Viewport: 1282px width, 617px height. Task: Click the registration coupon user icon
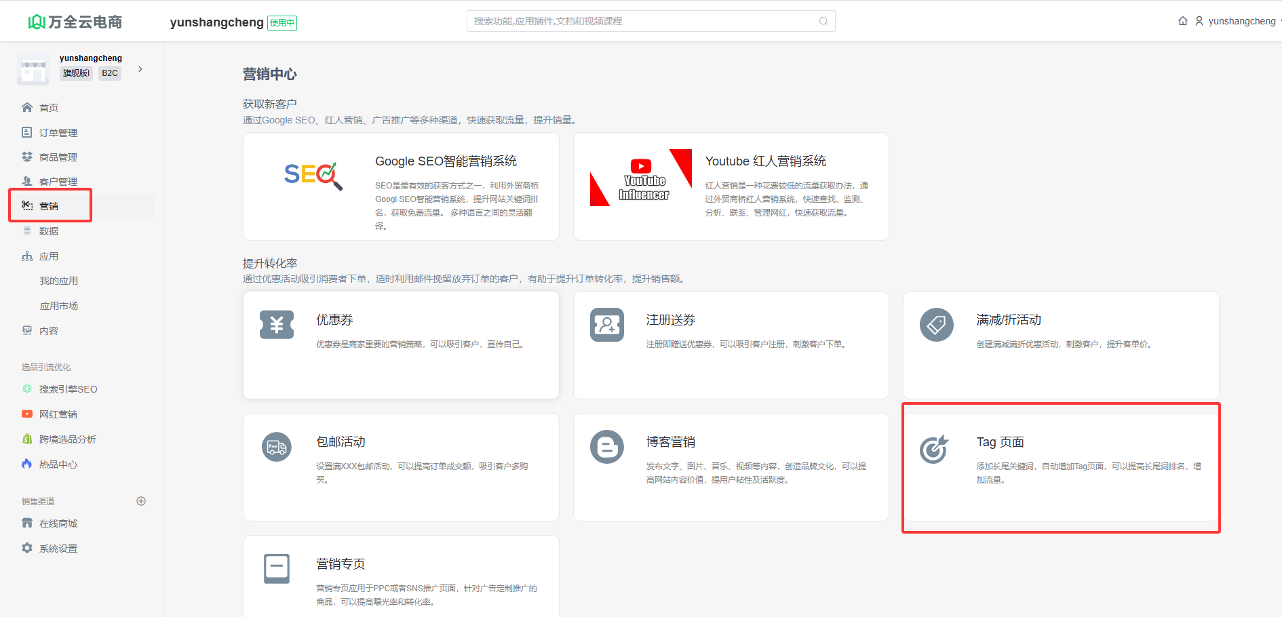tap(606, 325)
